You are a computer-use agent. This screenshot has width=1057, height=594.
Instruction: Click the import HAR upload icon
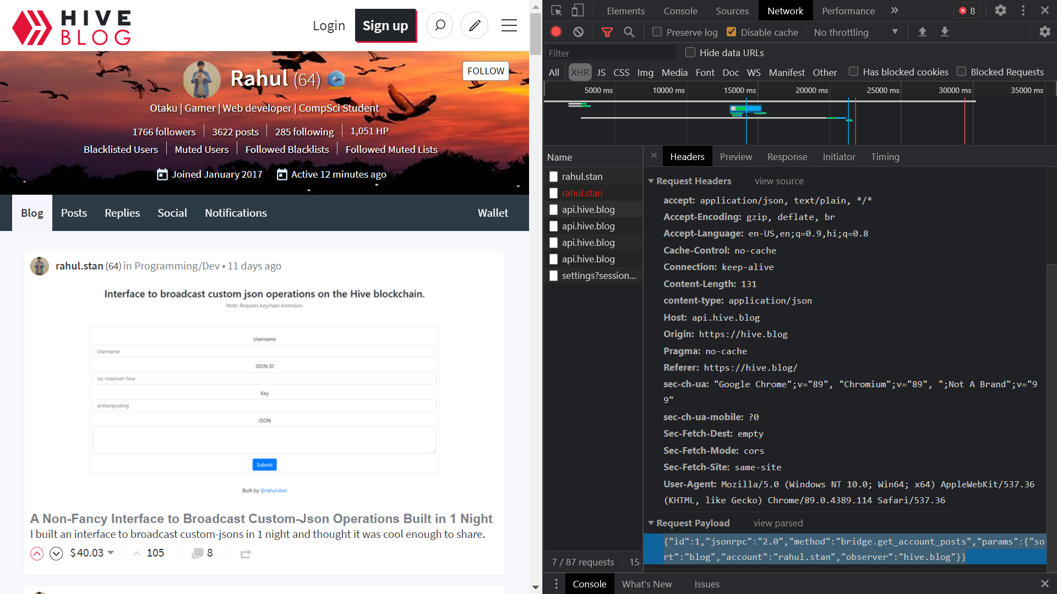(x=923, y=32)
